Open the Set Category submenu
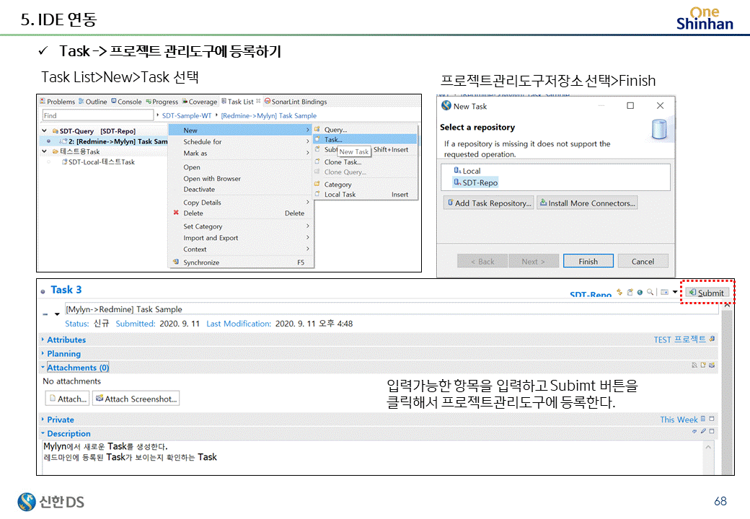This screenshot has width=750, height=519. tap(241, 226)
